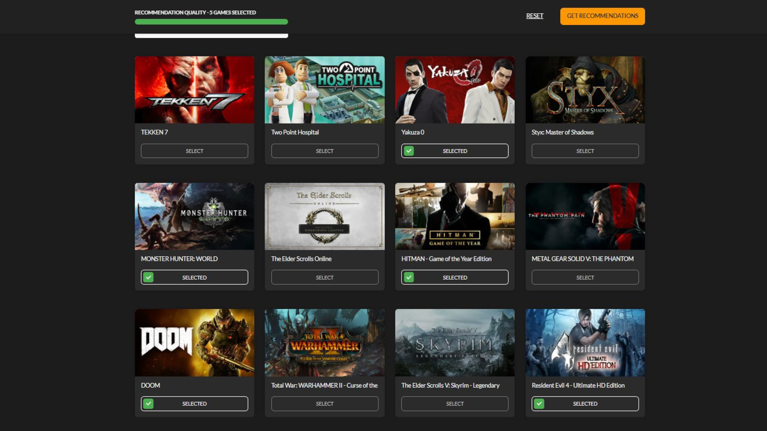Image resolution: width=767 pixels, height=431 pixels.
Task: Open the Phantom Pain cover image
Action: [x=585, y=216]
